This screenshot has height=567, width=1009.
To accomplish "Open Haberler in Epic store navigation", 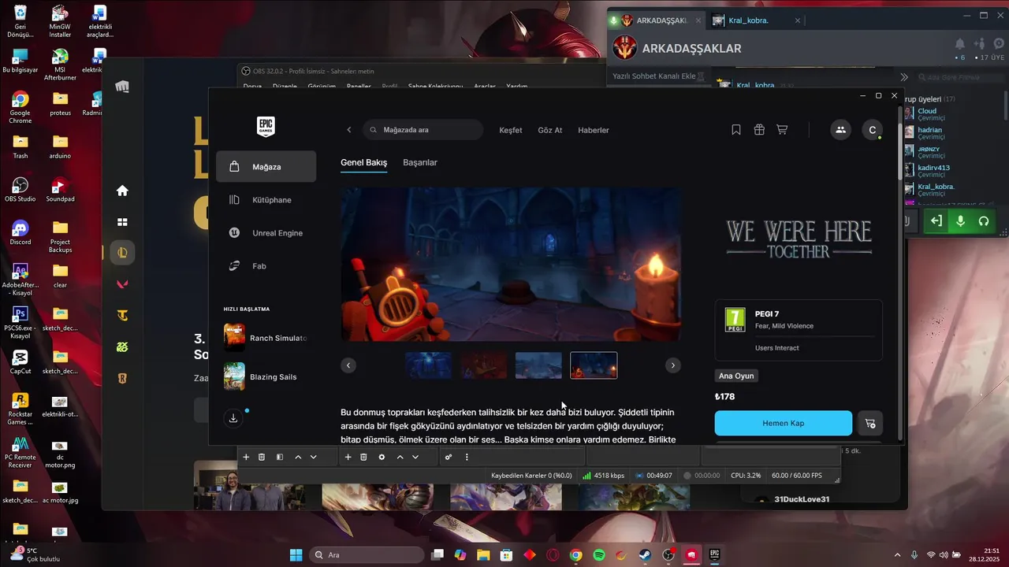I will [x=594, y=130].
